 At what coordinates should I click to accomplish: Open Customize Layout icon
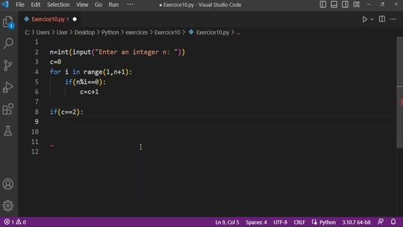point(356,4)
